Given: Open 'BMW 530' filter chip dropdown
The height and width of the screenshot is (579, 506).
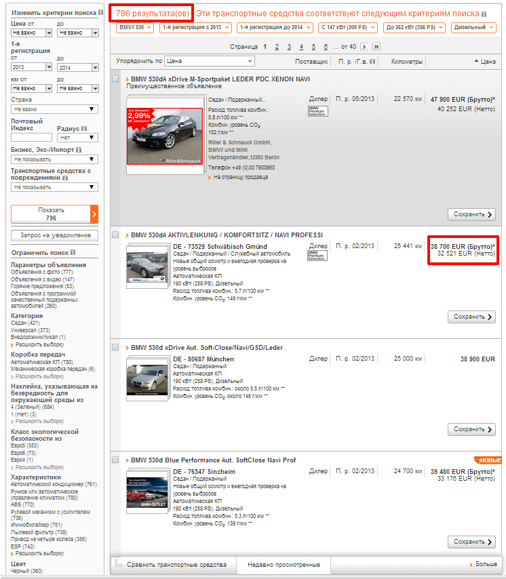Looking at the screenshot, I should tap(135, 28).
